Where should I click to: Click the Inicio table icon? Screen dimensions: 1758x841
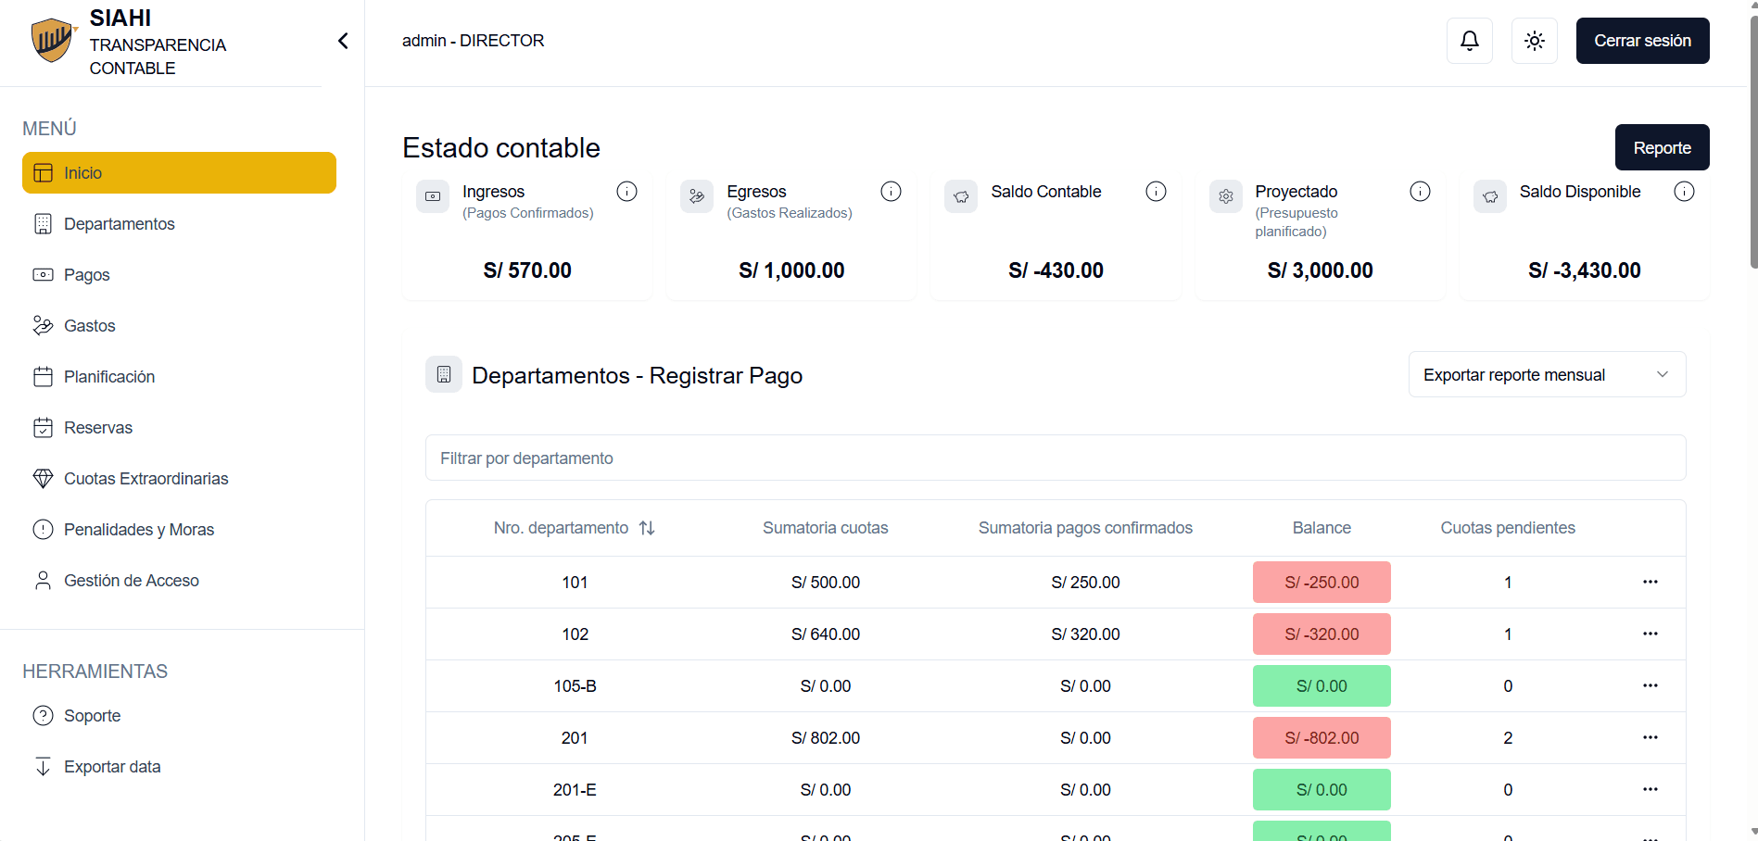(x=43, y=173)
